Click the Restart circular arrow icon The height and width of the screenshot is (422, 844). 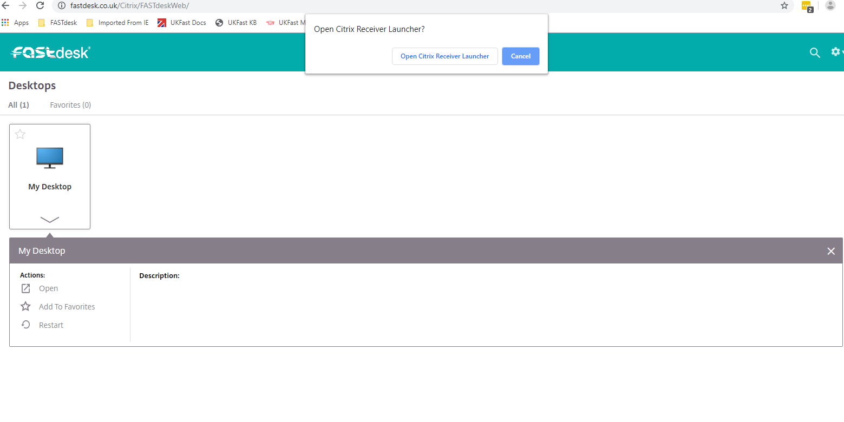coord(25,325)
